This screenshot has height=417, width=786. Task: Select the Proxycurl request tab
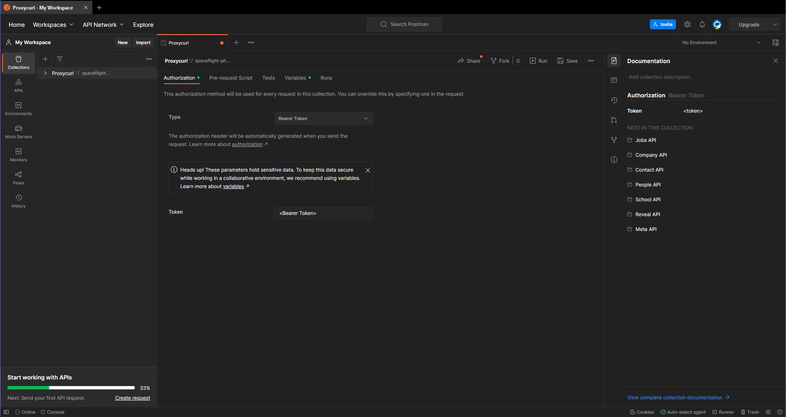(192, 43)
